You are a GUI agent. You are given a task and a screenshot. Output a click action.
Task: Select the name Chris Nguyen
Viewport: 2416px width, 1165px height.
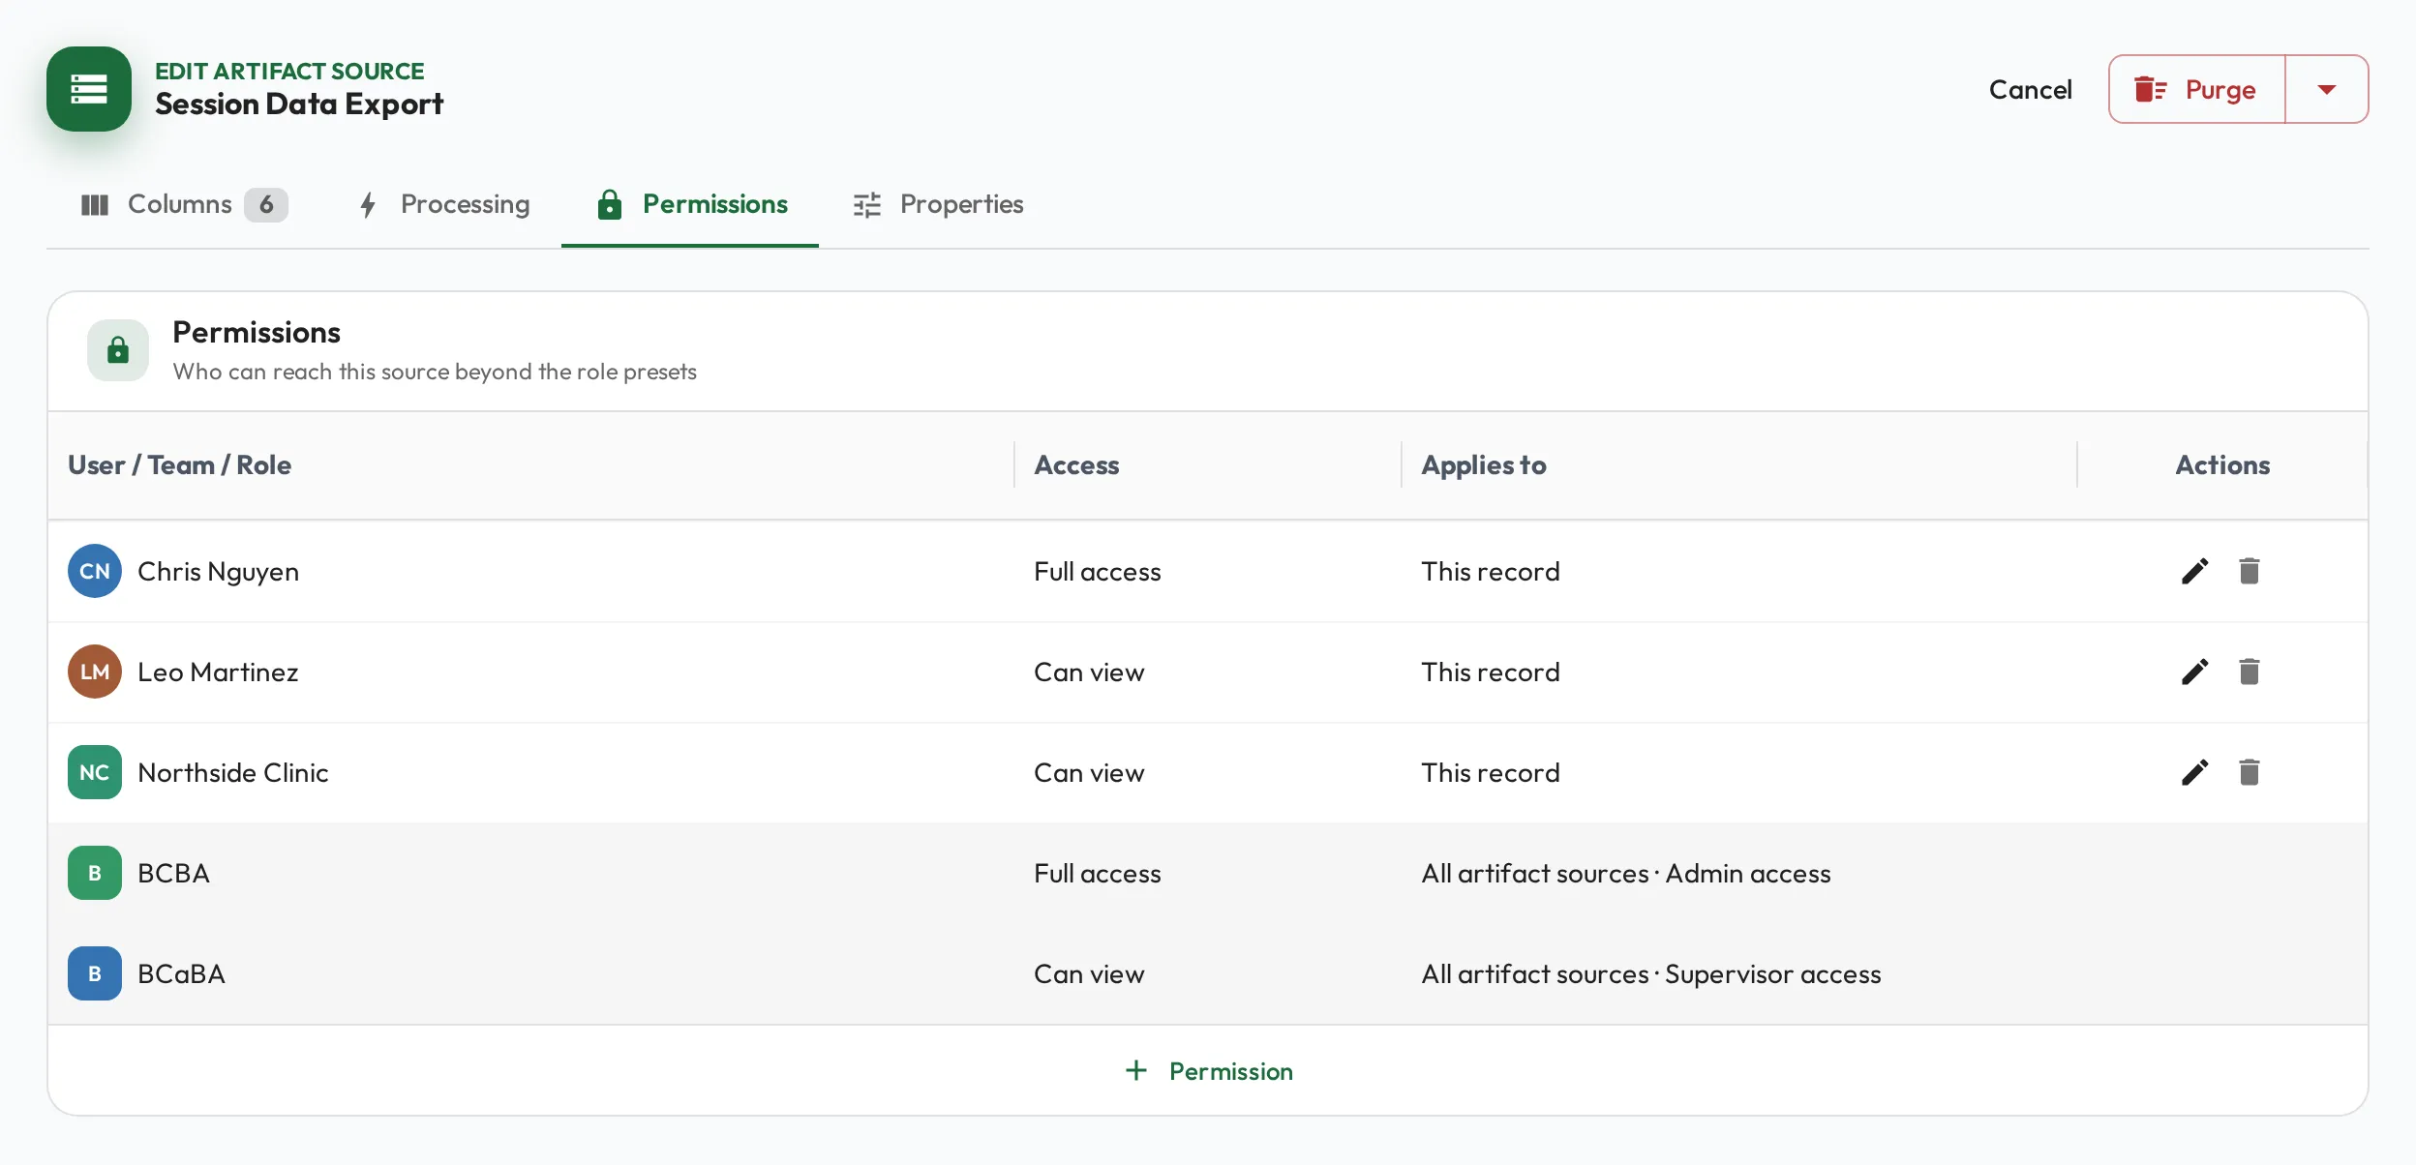click(x=218, y=572)
